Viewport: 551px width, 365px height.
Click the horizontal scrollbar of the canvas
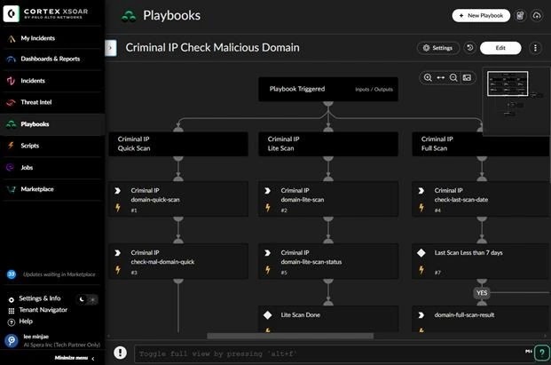coord(290,336)
